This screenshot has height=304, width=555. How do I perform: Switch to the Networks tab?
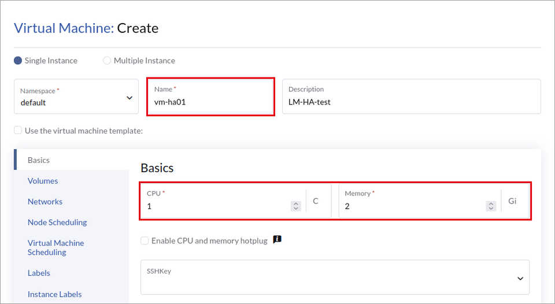point(45,201)
